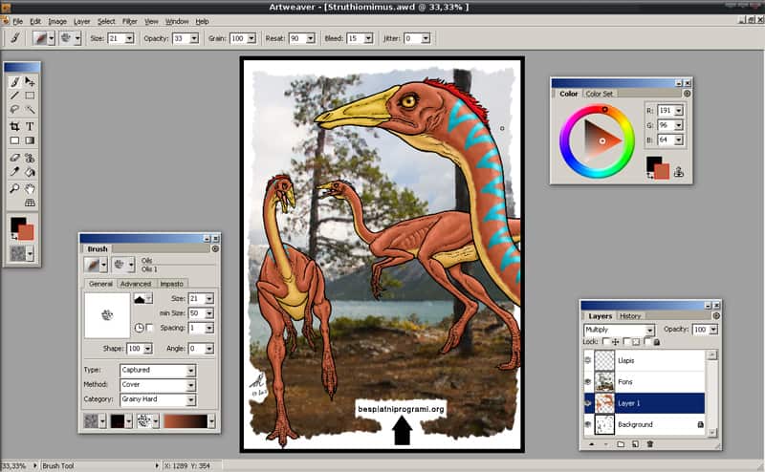Toggle visibility of Llapis layer

588,360
